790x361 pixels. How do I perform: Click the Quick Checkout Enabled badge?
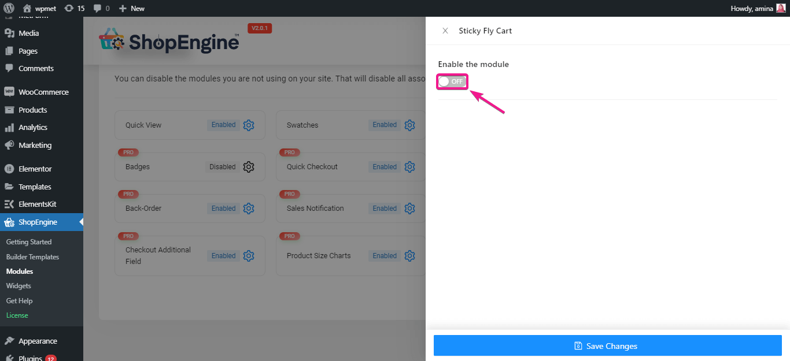coord(385,167)
